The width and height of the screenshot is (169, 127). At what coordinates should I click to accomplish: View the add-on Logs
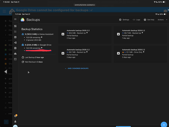tap(137, 20)
